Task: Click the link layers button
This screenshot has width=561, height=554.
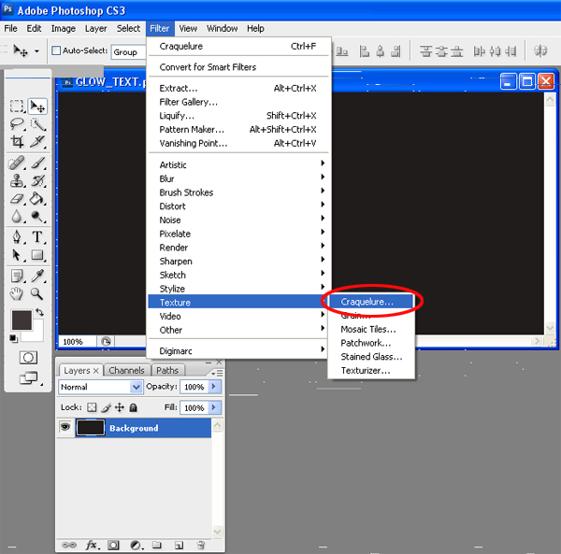Action: 68,545
